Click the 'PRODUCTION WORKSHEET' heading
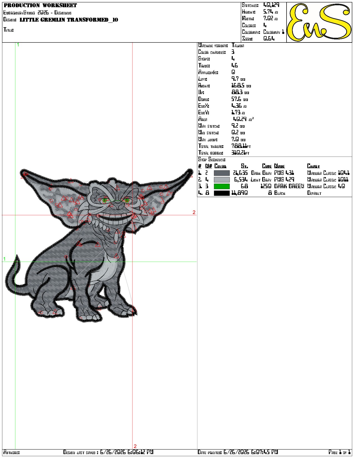 40,5
